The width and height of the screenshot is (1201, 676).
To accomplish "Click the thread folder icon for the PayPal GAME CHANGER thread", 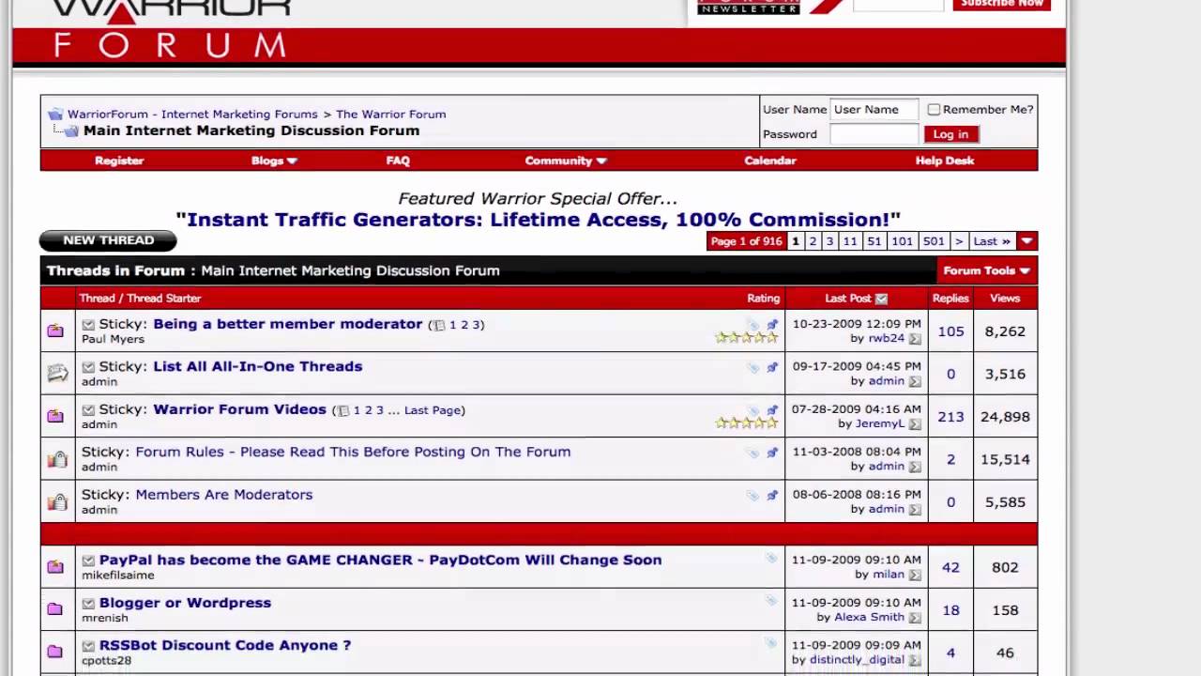I will 55,566.
